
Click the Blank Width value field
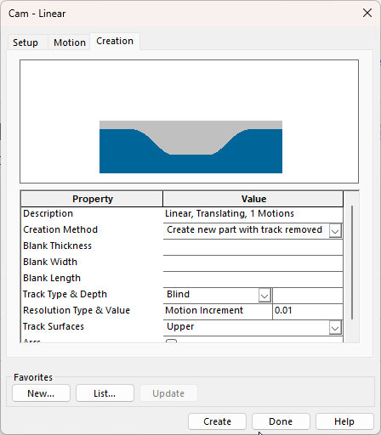(x=253, y=263)
